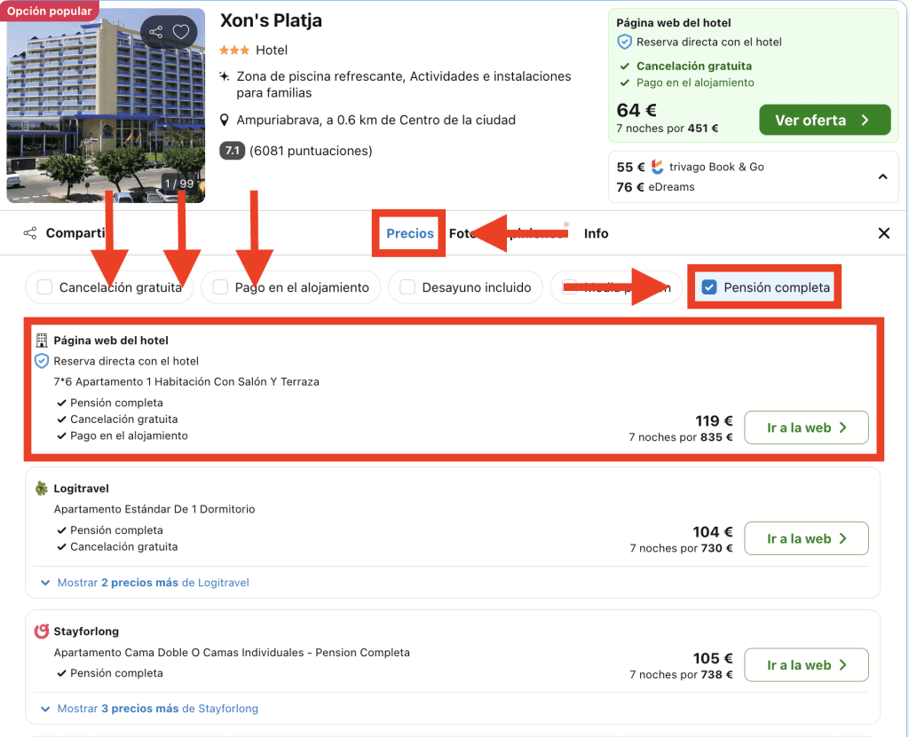Click the Compartir share icon
909x737 pixels.
(30, 233)
